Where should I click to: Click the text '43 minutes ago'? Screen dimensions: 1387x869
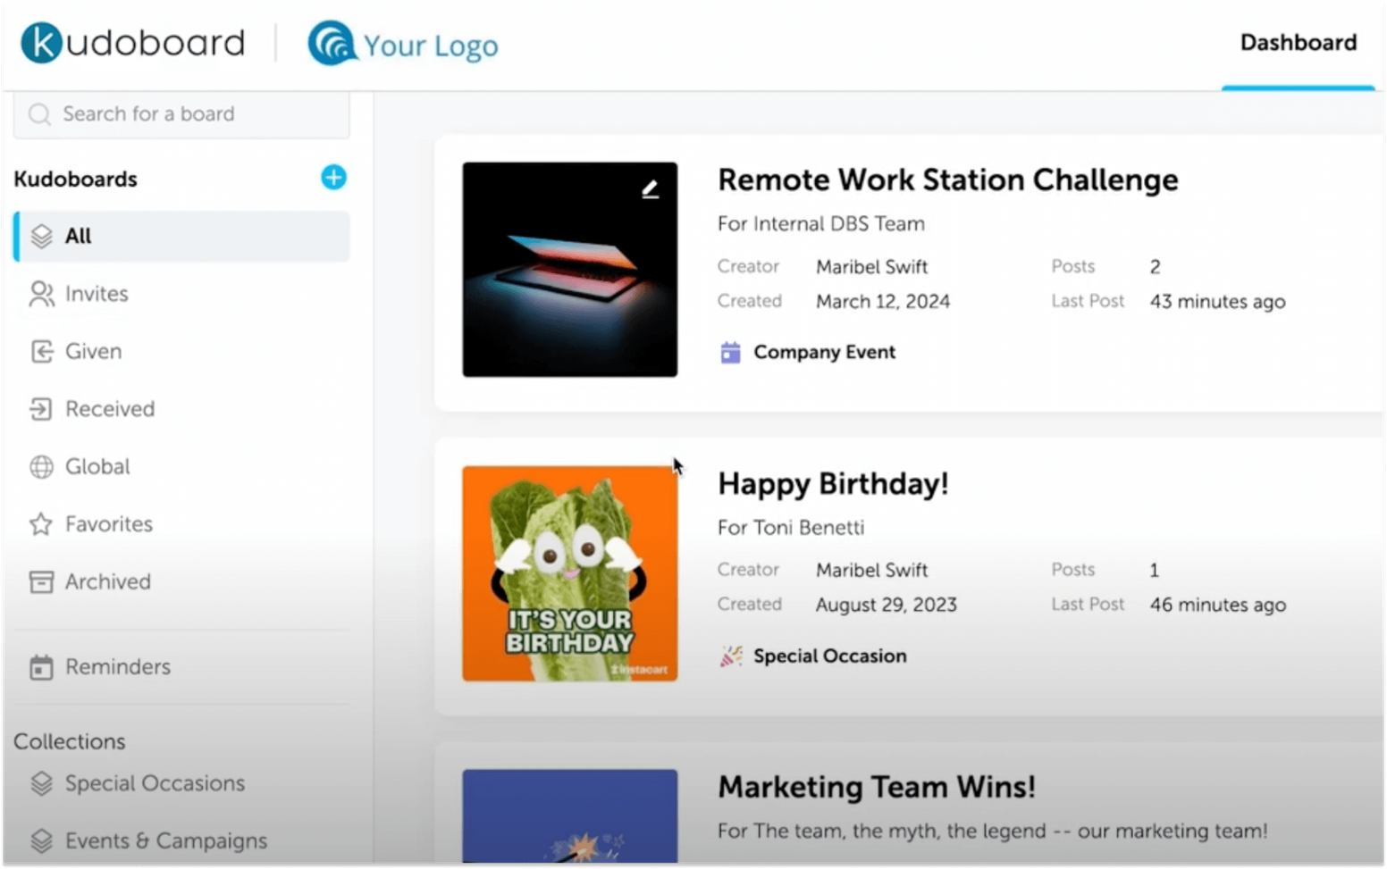(x=1218, y=302)
